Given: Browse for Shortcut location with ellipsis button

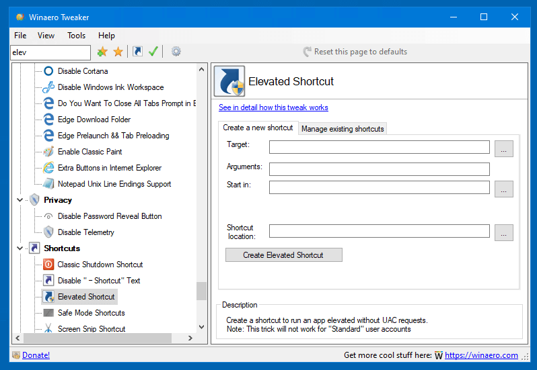Looking at the screenshot, I should click(504, 232).
